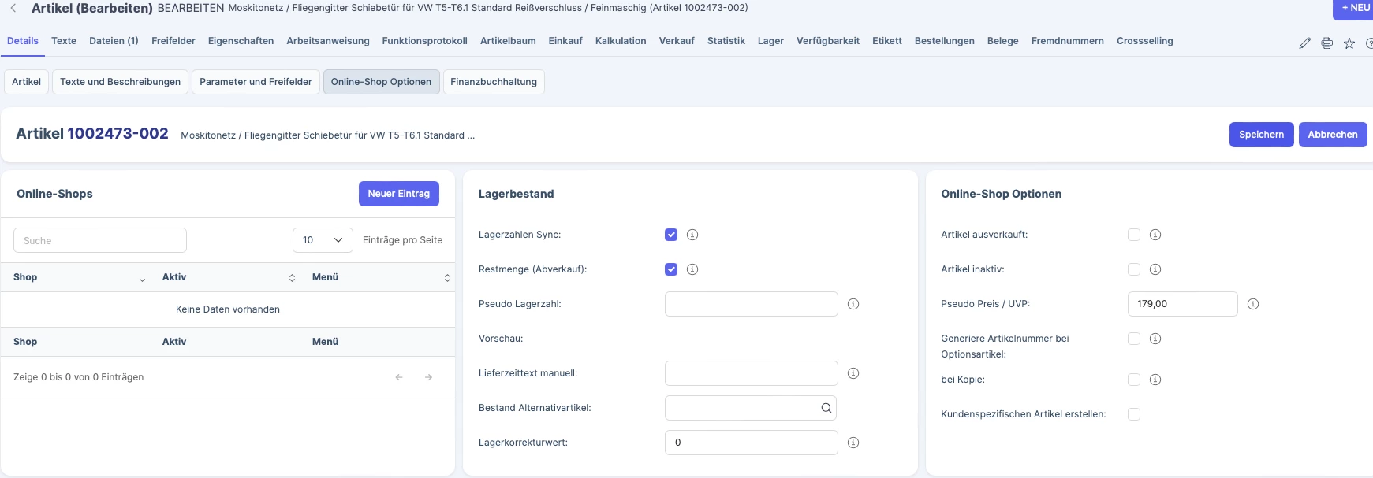This screenshot has width=1373, height=478.
Task: Add shop entry via Neuer Eintrag
Action: point(398,194)
